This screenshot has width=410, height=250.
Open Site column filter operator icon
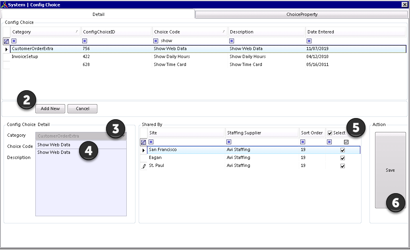[x=151, y=142]
